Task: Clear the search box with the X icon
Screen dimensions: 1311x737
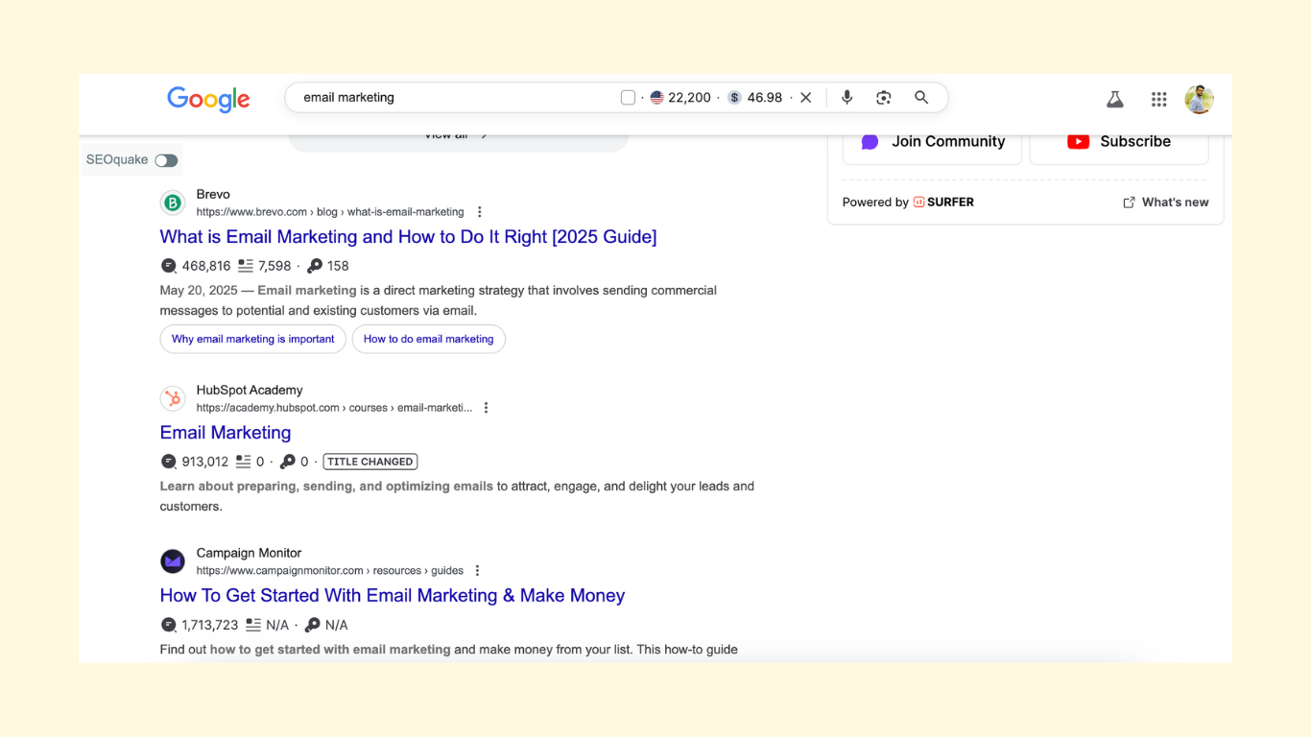Action: coord(806,98)
